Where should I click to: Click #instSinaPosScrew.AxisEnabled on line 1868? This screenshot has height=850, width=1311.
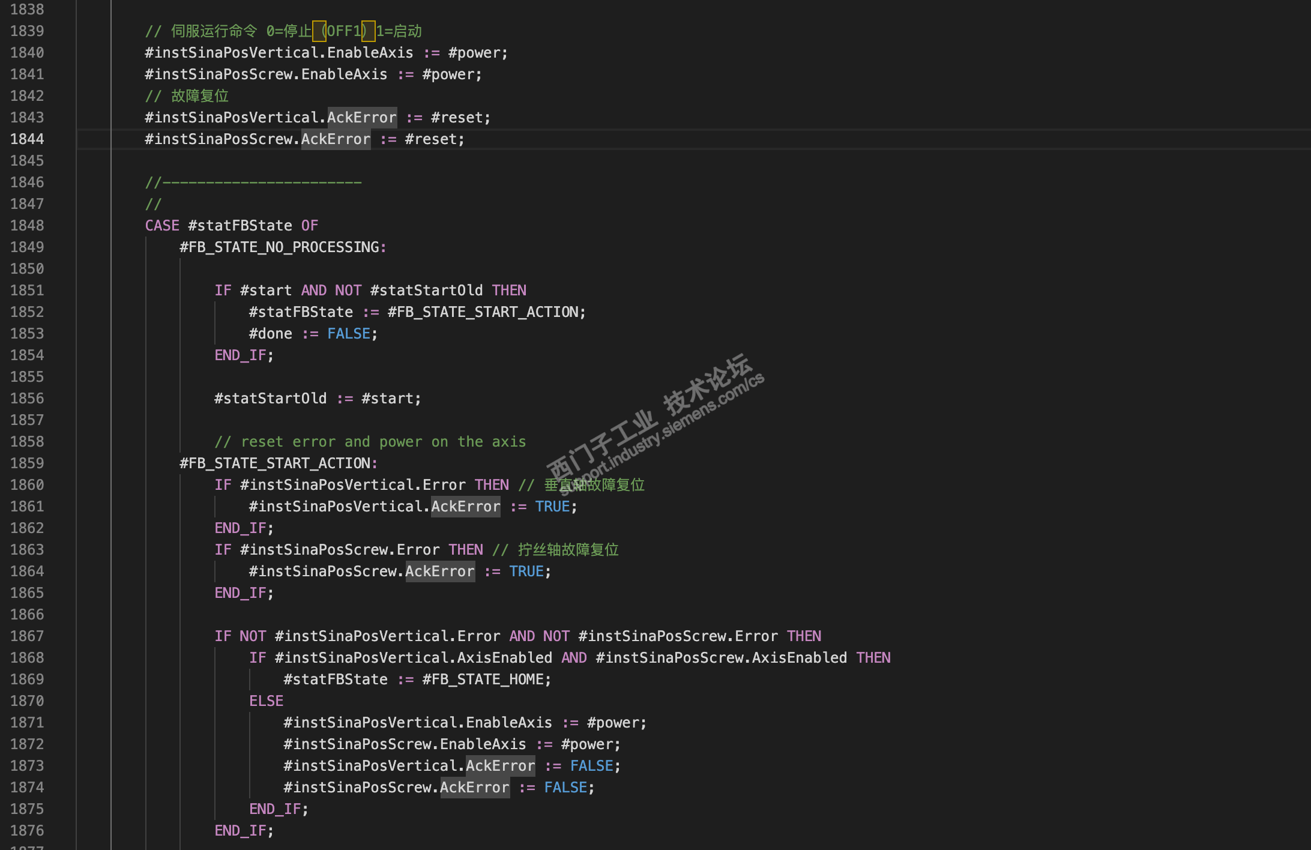[722, 657]
